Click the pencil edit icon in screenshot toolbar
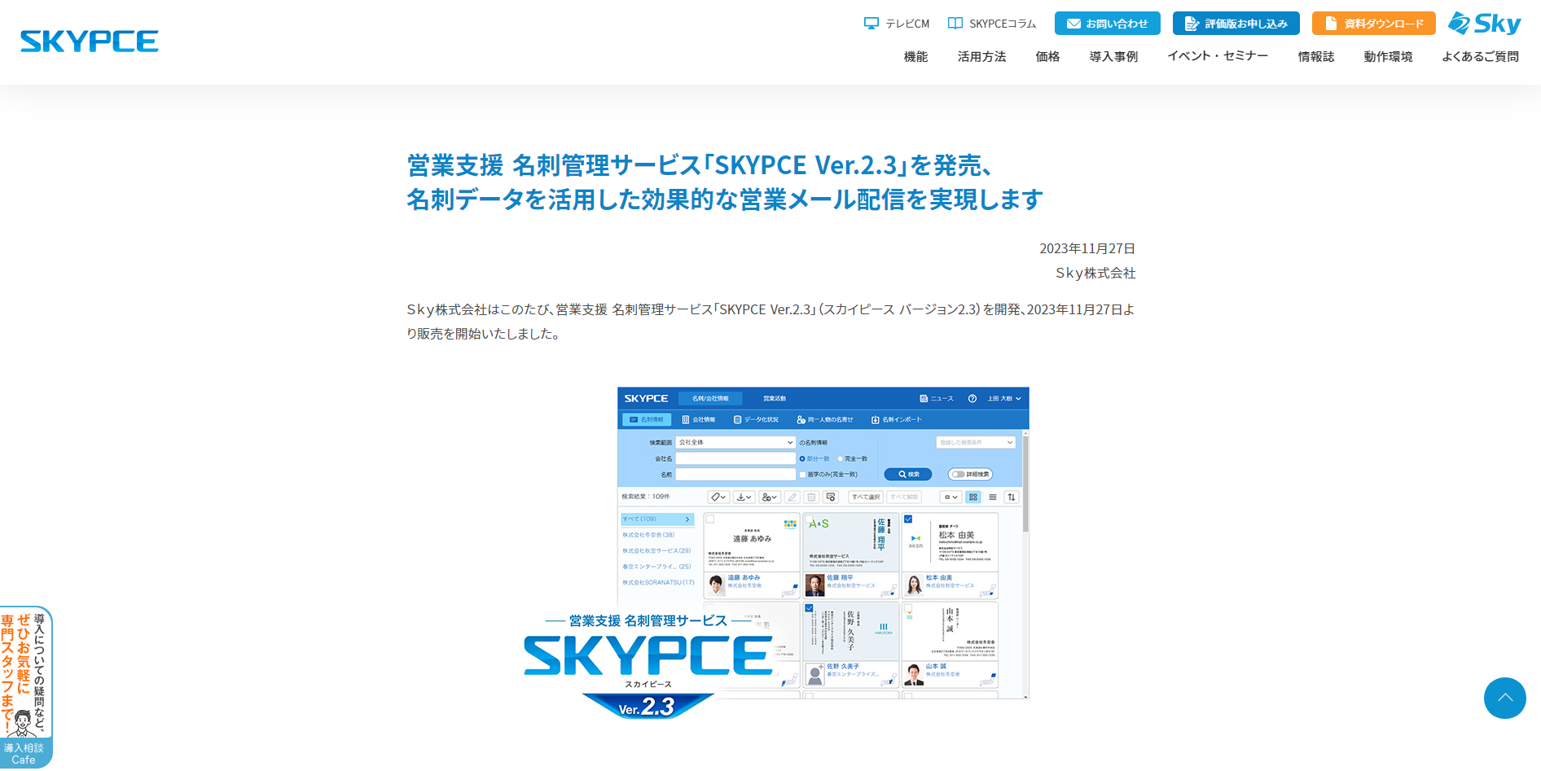The height and width of the screenshot is (771, 1541). coord(792,497)
